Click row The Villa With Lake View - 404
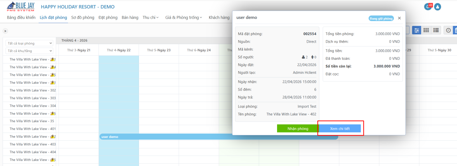This screenshot has width=457, height=166. click(x=33, y=152)
